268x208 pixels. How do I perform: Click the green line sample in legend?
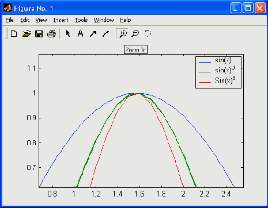[205, 72]
